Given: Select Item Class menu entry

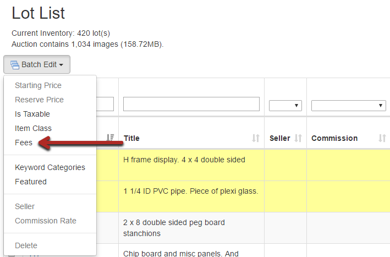Looking at the screenshot, I should click(x=33, y=128).
